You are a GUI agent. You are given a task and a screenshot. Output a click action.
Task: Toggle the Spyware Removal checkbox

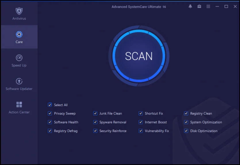95,122
